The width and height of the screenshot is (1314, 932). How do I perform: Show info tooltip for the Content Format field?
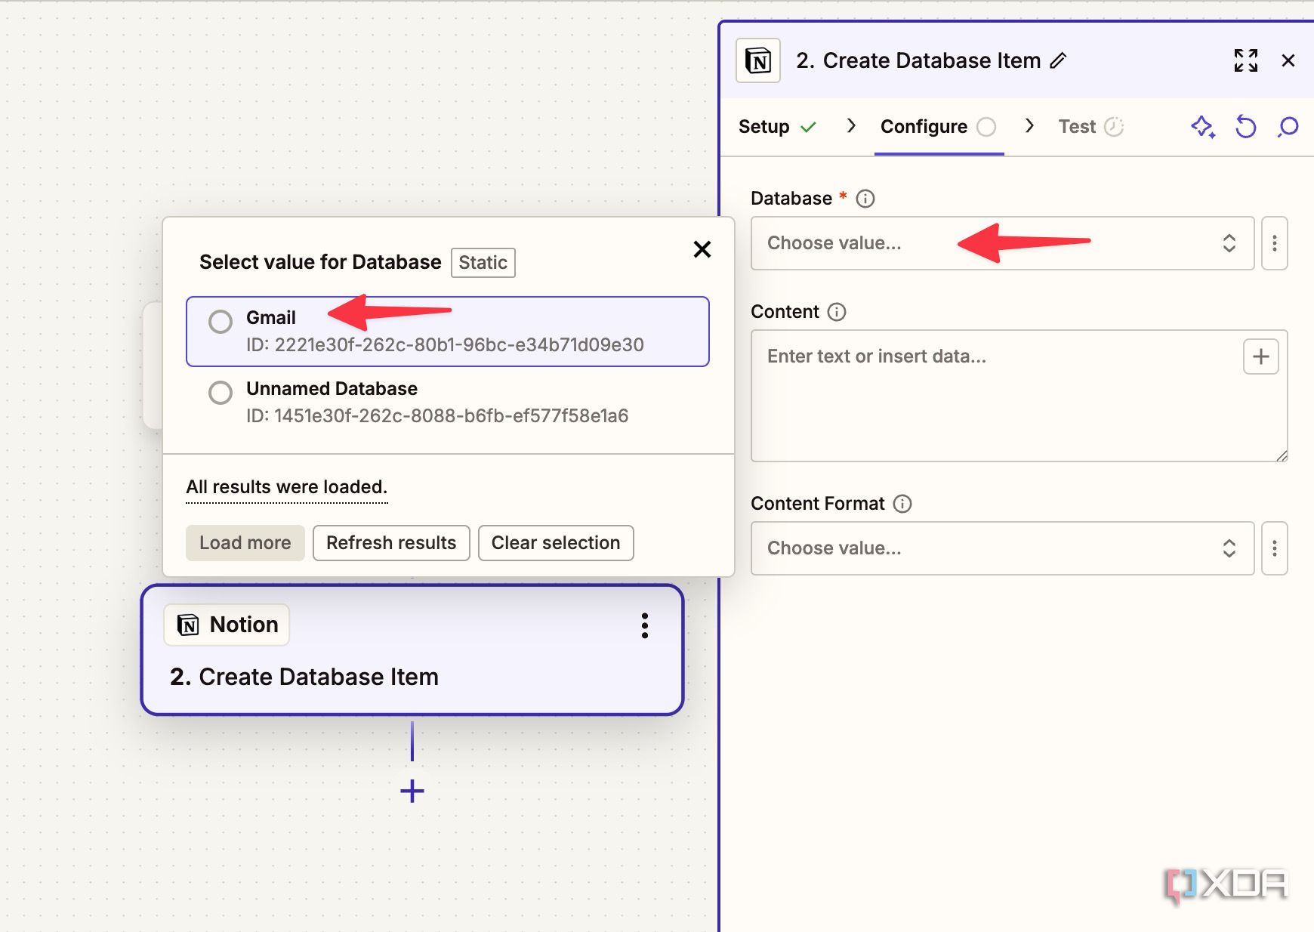click(x=902, y=504)
